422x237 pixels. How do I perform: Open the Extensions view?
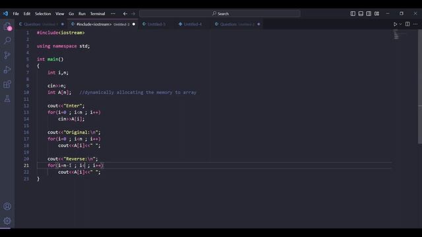tap(7, 84)
